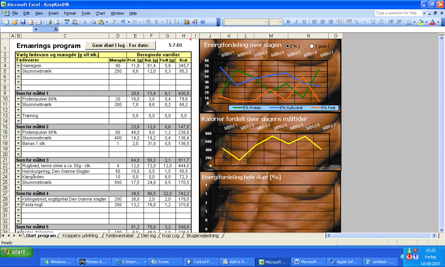Screen dimensions: 445x267
Task: Click the Print icon in the toolbar
Action: coord(49,22)
